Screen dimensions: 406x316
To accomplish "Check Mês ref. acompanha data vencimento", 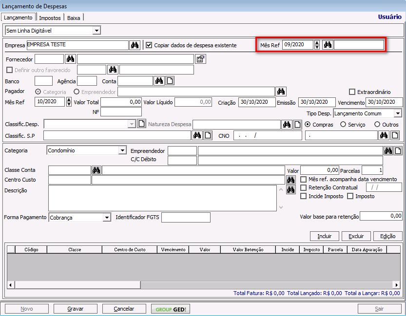I will pyautogui.click(x=303, y=179).
